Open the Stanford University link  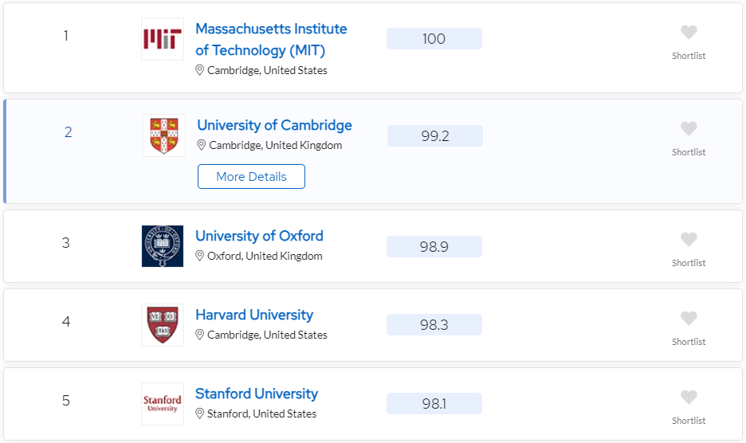tap(257, 394)
